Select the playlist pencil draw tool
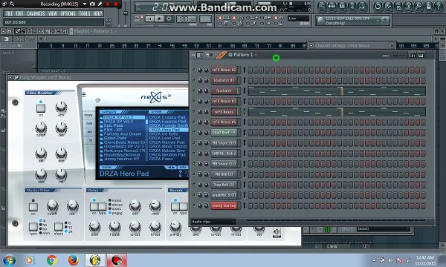446x267 pixels. coord(18,31)
